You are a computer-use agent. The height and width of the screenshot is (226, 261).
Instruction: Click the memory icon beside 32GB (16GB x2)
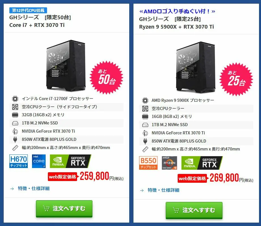coord(15,115)
